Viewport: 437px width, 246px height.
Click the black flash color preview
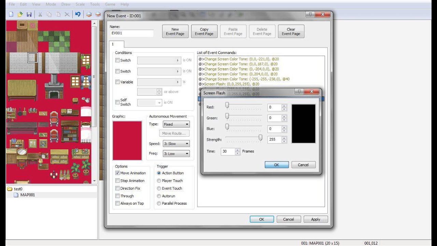coord(304,124)
